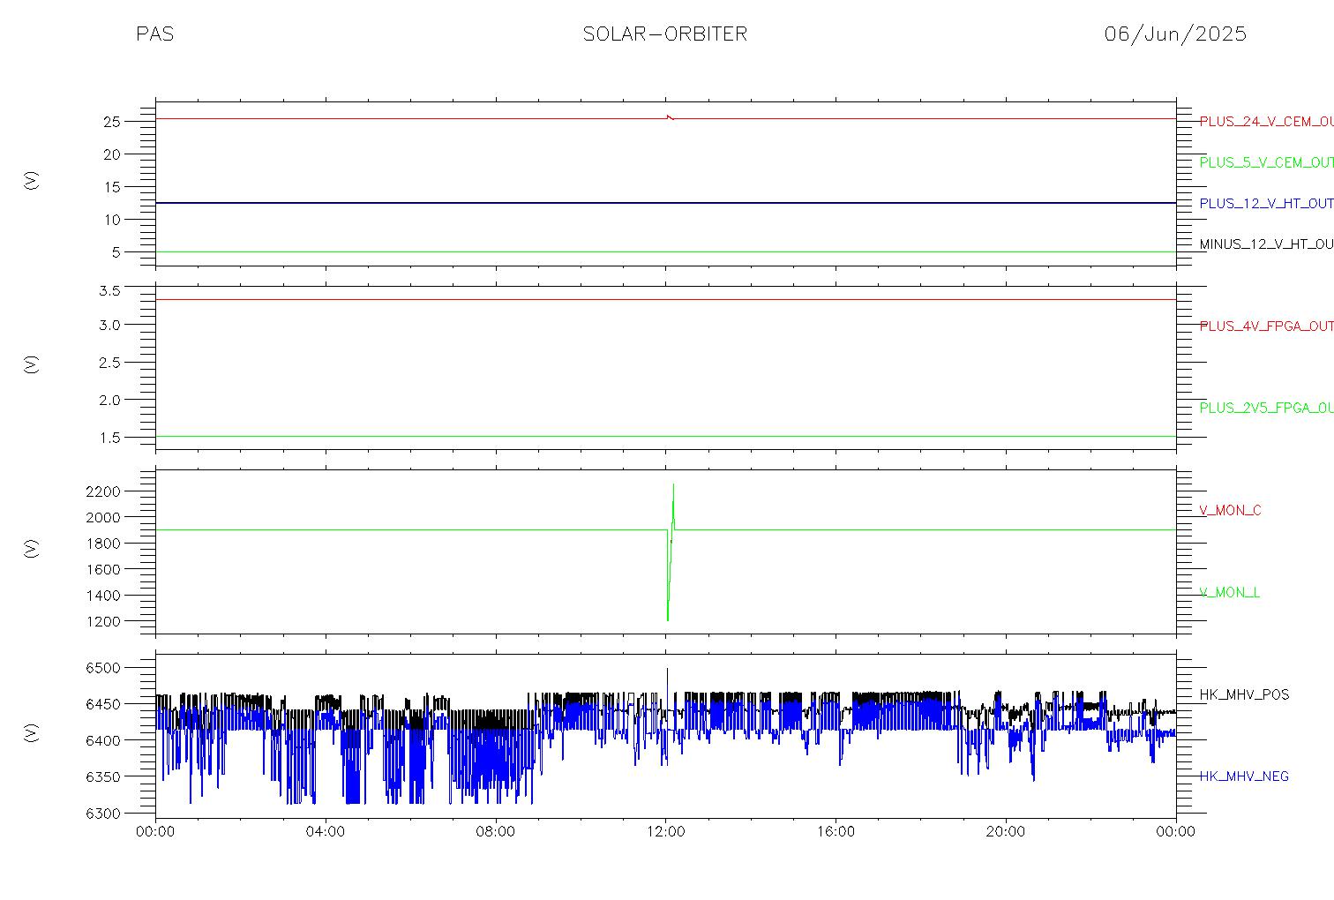Click the green V_MON_L spike peak
1334x900 pixels.
click(673, 484)
